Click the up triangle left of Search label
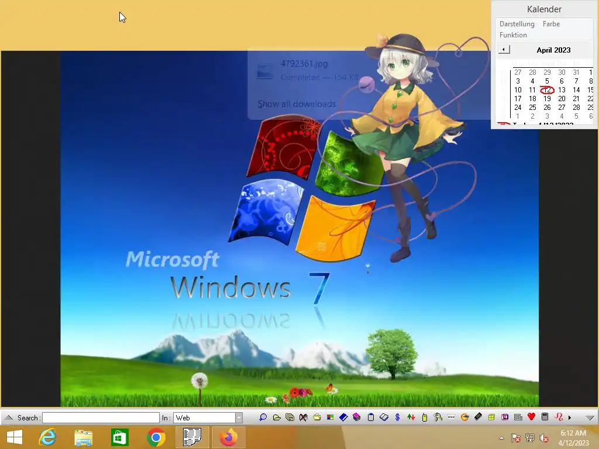Screen dimensions: 599x449 (8, 417)
